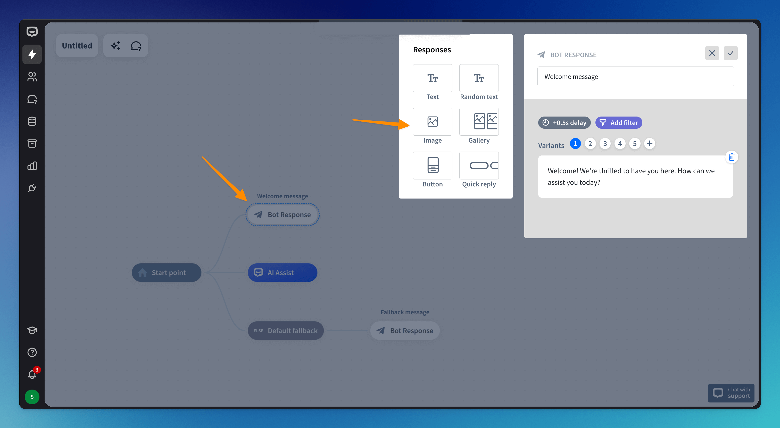Switch to variant 5
This screenshot has height=428, width=780.
pyautogui.click(x=634, y=144)
